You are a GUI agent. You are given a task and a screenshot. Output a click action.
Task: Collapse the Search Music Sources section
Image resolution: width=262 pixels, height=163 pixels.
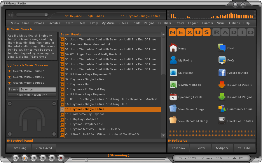(10, 65)
